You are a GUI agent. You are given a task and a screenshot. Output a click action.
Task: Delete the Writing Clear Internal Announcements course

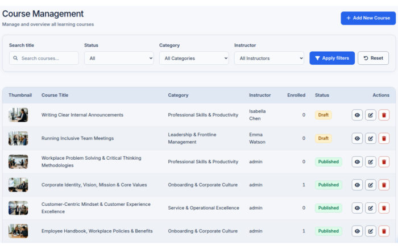pyautogui.click(x=384, y=115)
